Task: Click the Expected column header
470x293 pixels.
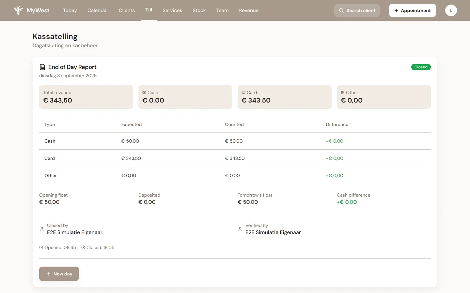Action: [x=132, y=124]
